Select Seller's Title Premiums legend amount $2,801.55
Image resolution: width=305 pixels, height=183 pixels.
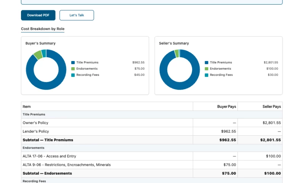coord(271,63)
